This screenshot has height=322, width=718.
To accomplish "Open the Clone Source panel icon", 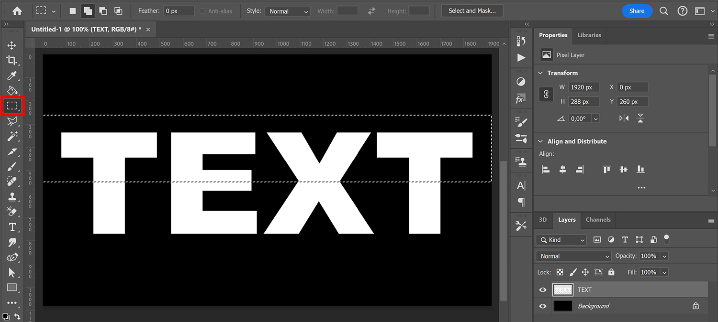I will pos(521,161).
